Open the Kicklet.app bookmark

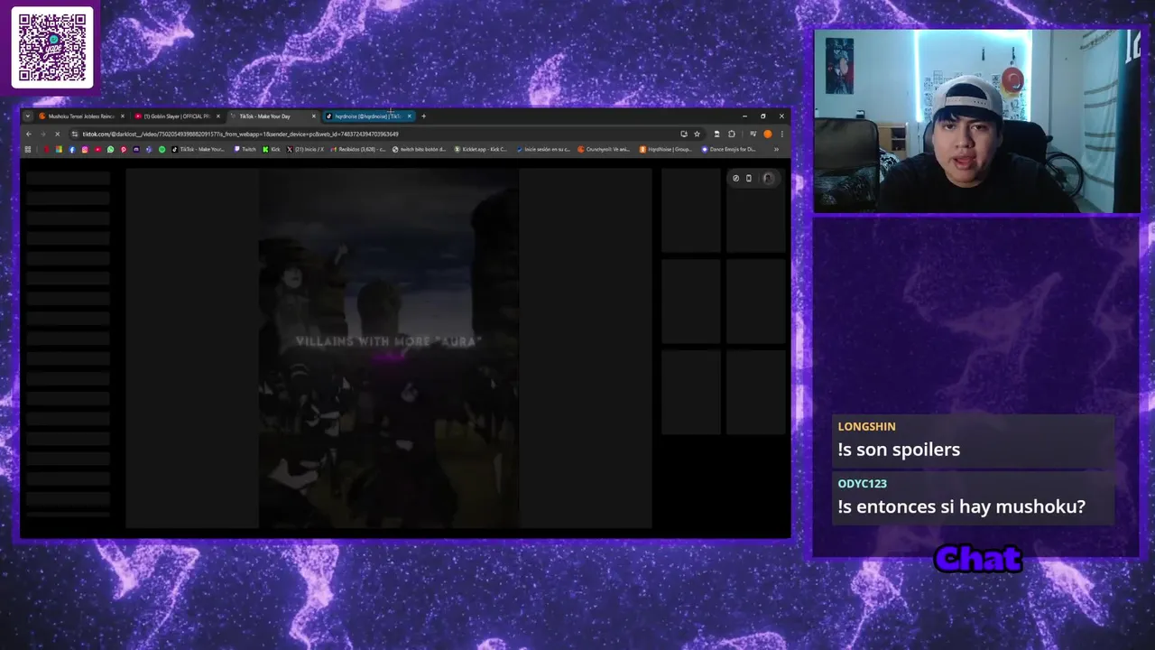coord(481,150)
